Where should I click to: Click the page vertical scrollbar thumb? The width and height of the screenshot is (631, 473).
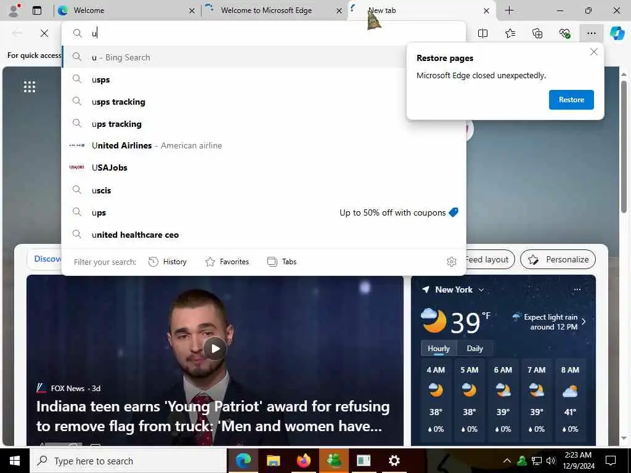point(624,147)
